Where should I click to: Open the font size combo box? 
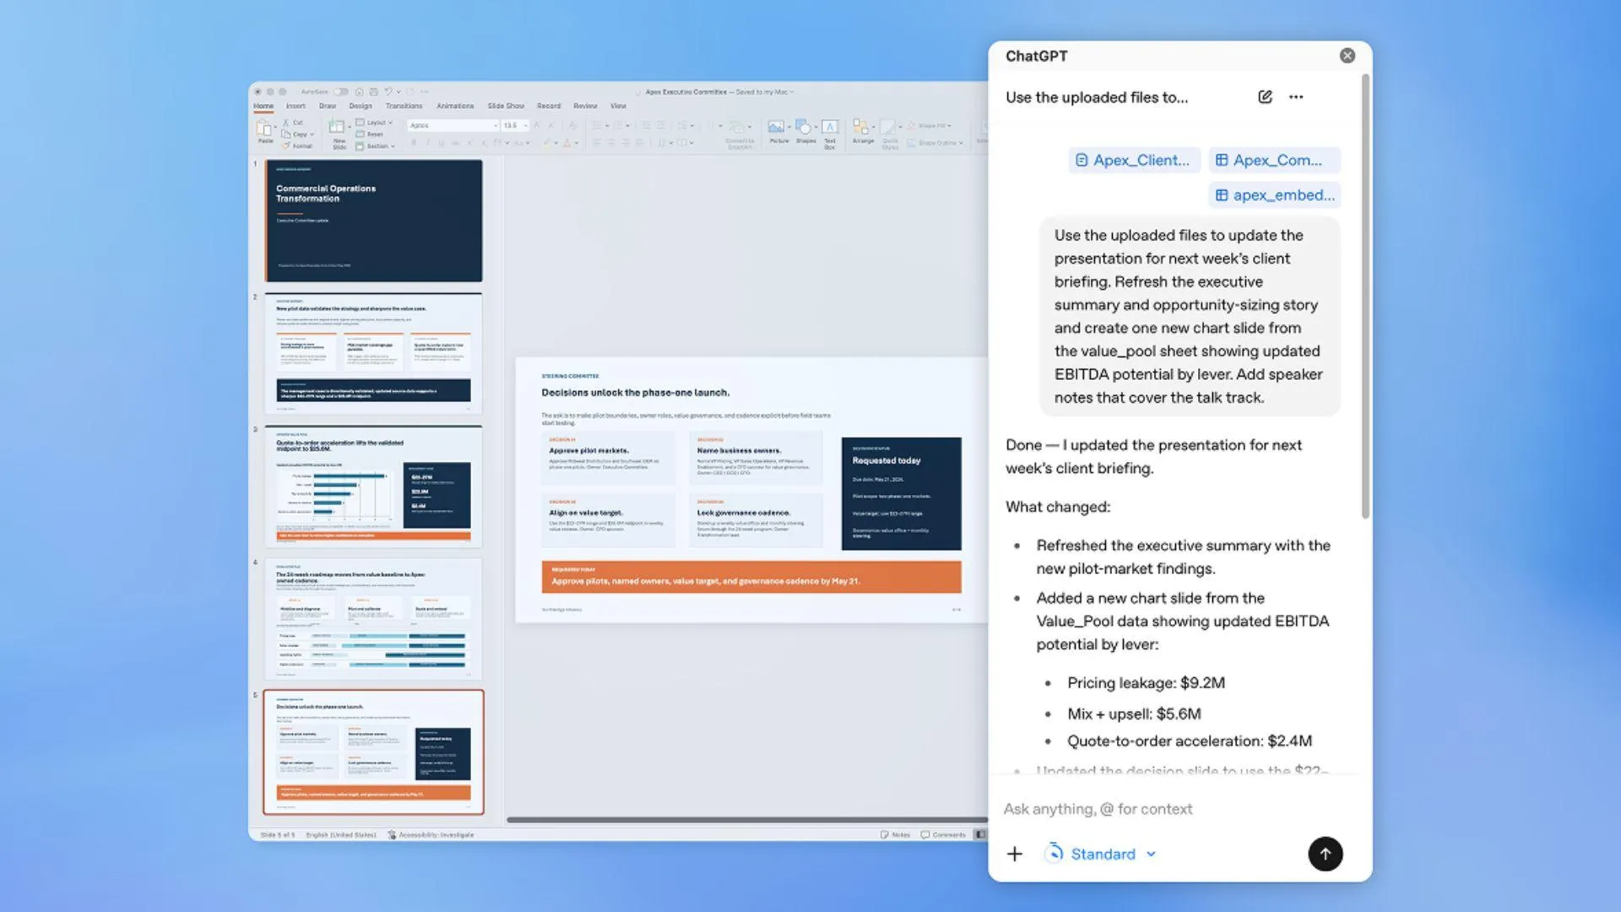pyautogui.click(x=515, y=125)
